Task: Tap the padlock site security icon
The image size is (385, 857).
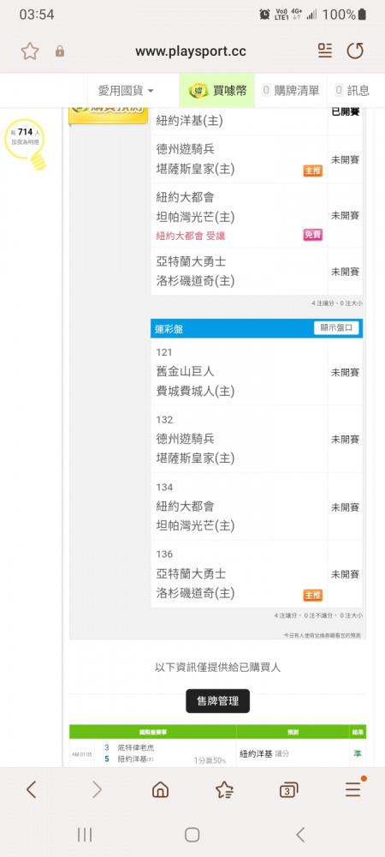Action: point(60,51)
